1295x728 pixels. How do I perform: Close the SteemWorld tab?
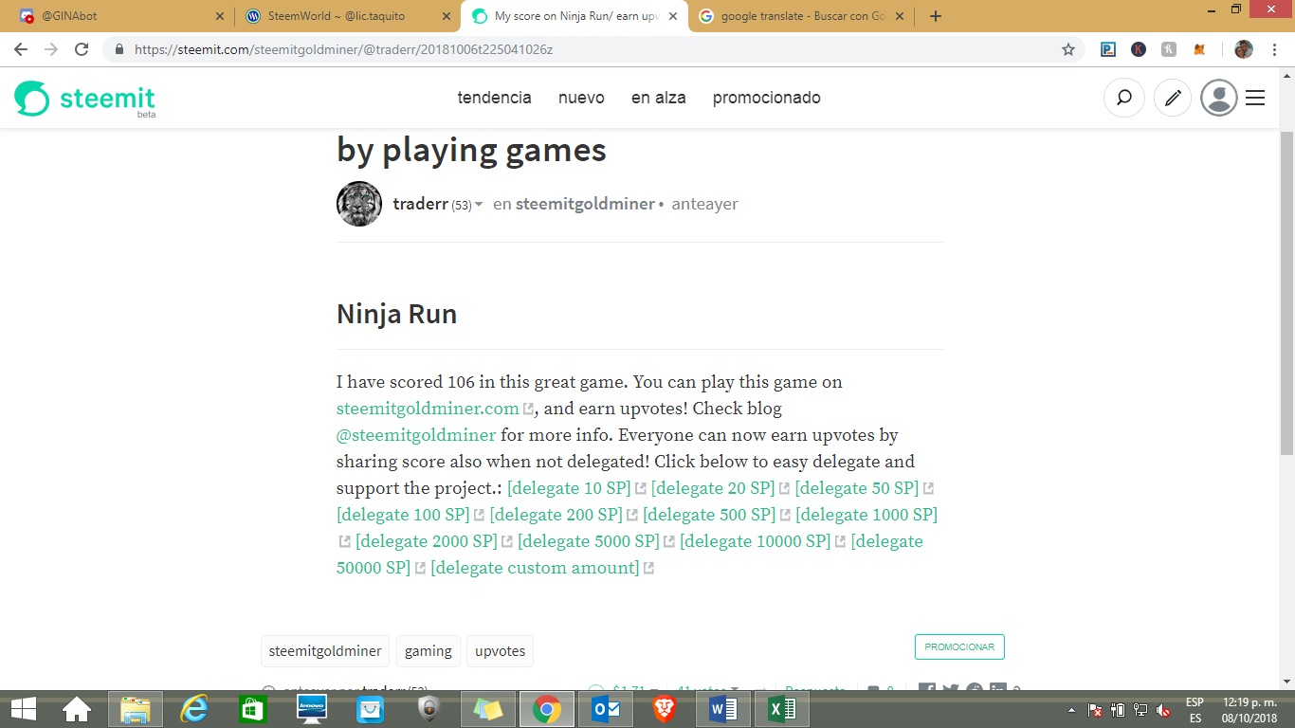[x=446, y=16]
